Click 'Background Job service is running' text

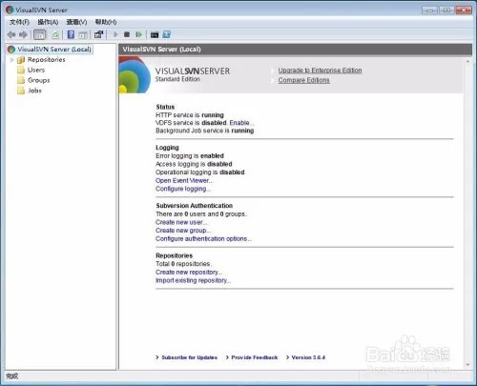pos(204,131)
